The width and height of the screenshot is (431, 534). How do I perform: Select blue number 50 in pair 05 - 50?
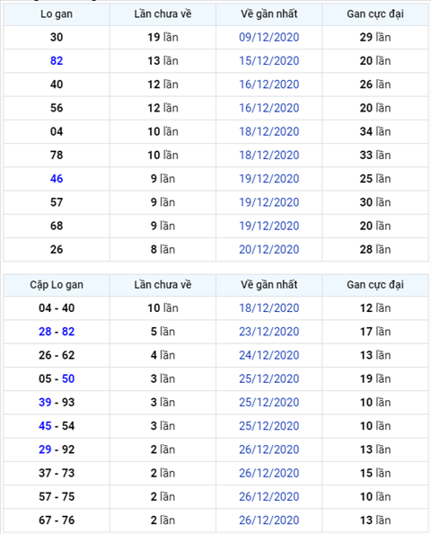(68, 378)
